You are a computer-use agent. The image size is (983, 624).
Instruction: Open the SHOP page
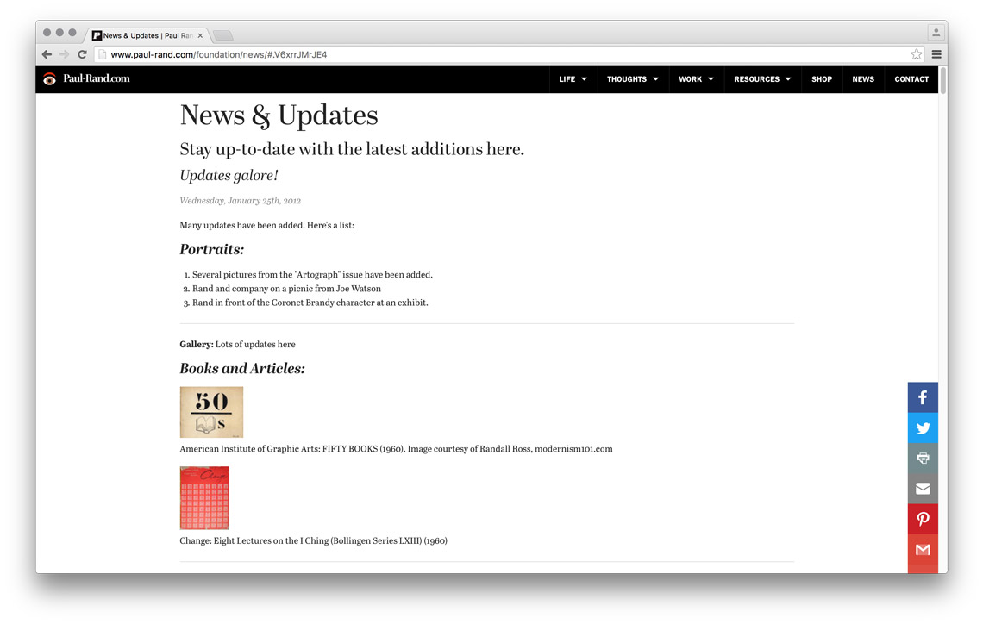[822, 79]
